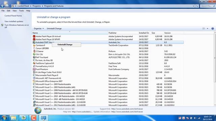Open the View menu
The height and width of the screenshot is (121, 216).
click(15, 11)
